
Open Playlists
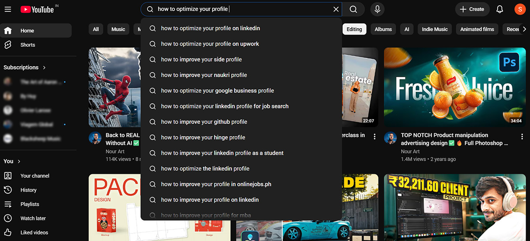[36, 204]
